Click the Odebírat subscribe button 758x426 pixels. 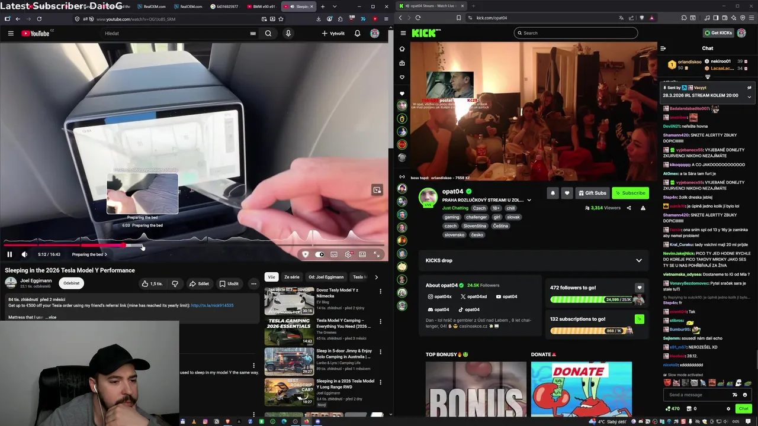[72, 283]
